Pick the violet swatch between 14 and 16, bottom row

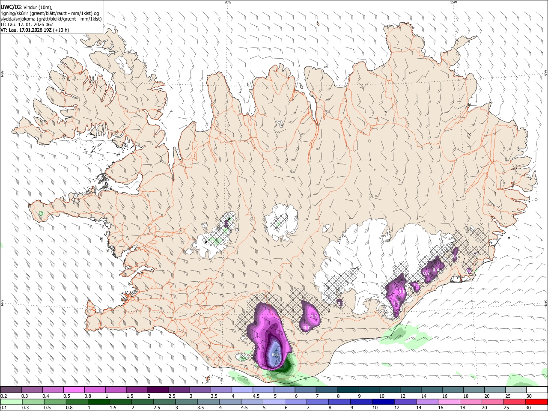(426, 402)
